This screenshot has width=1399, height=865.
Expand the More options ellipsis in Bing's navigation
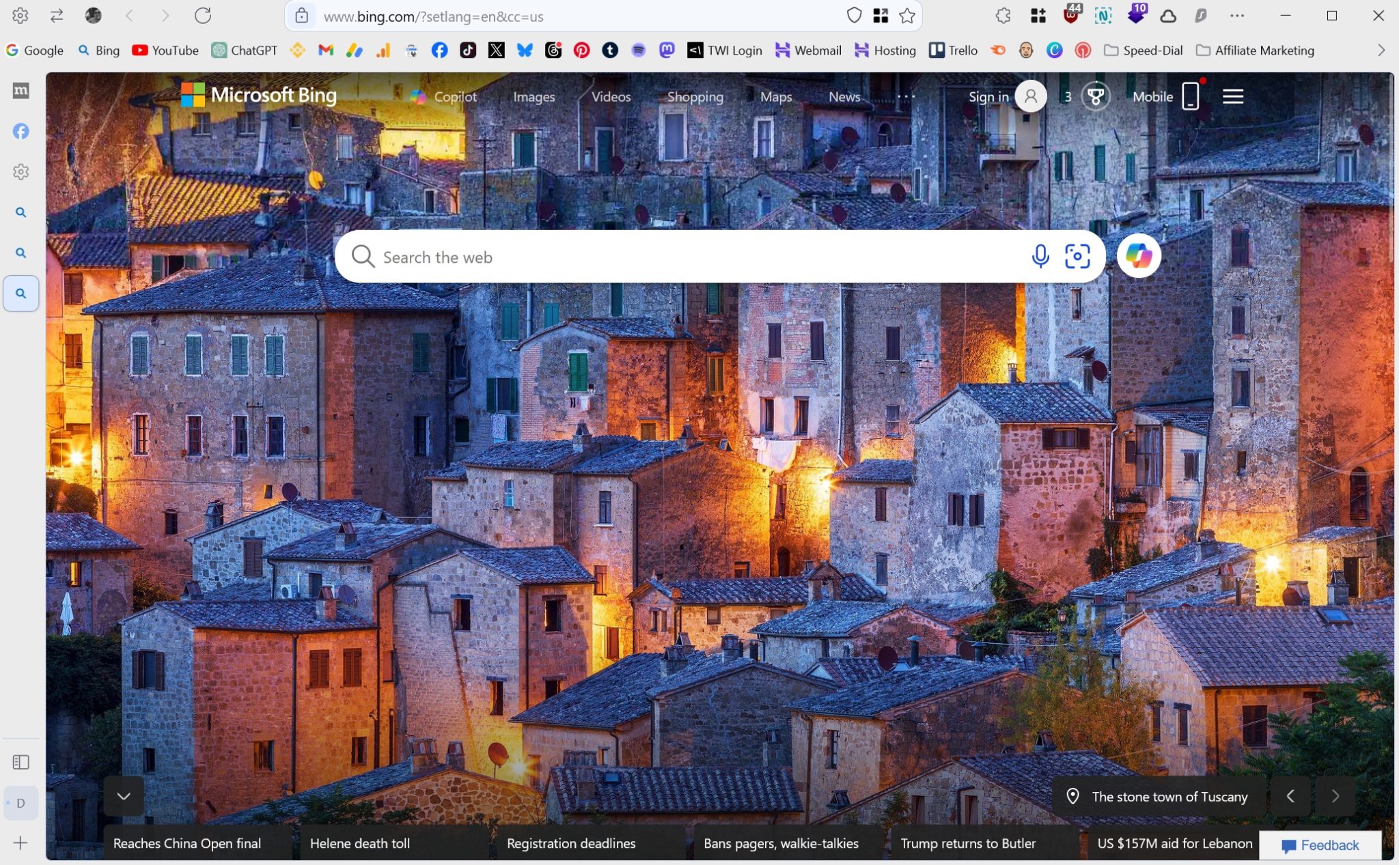coord(905,96)
